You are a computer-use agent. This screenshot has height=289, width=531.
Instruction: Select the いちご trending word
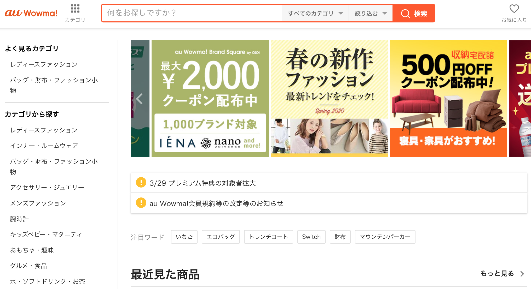pyautogui.click(x=184, y=237)
